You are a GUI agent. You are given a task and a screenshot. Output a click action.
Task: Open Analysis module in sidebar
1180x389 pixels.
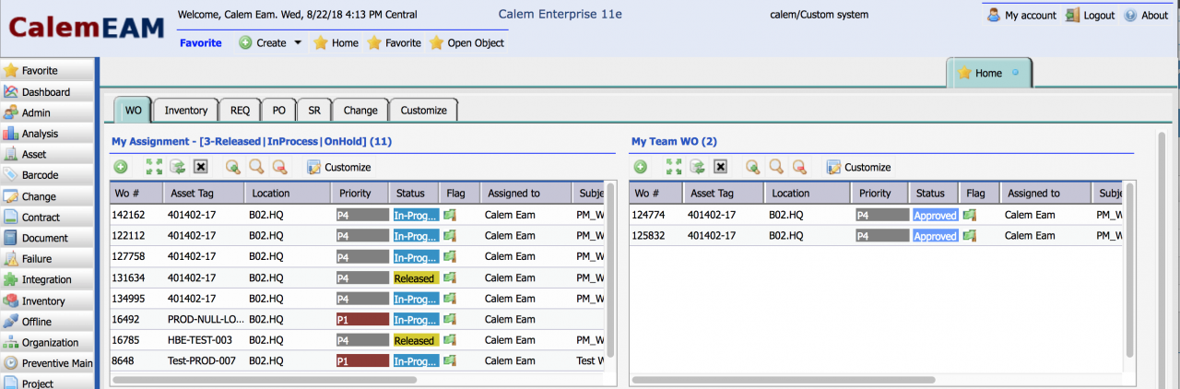pos(48,134)
